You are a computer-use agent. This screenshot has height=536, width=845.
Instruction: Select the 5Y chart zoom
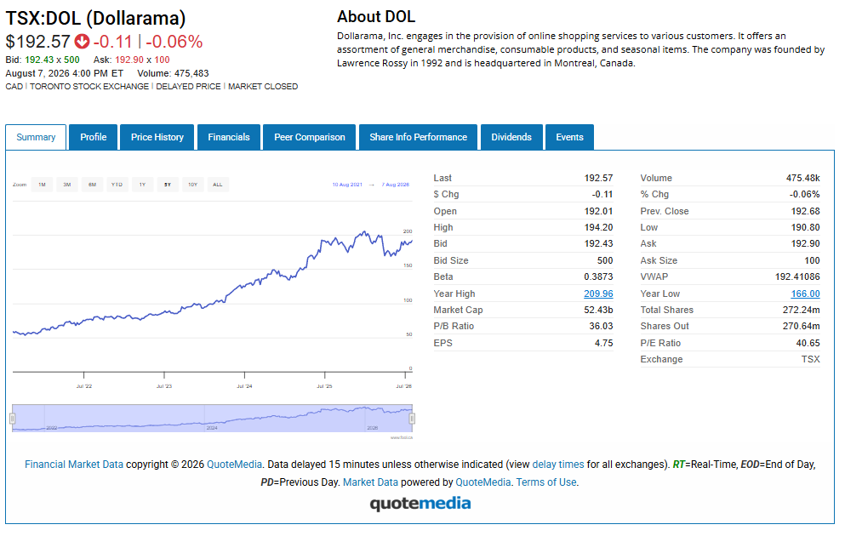(x=168, y=185)
